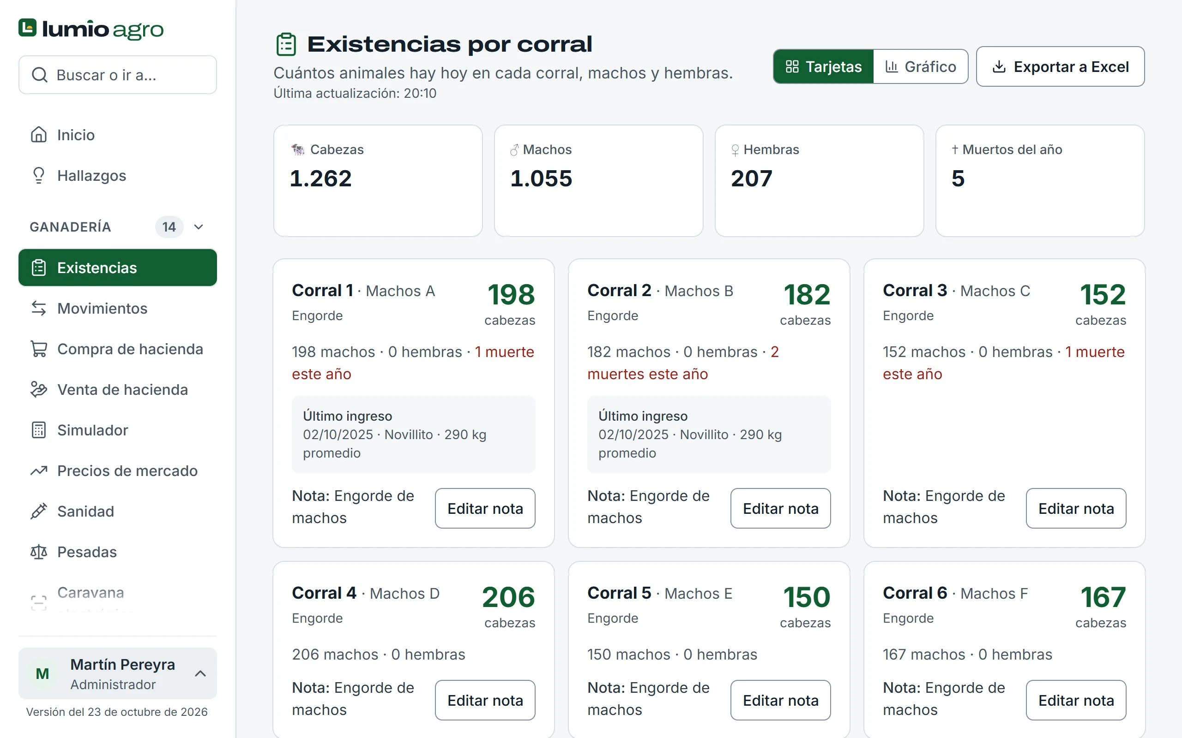Click the Ganadería badge showing 14

click(x=169, y=227)
